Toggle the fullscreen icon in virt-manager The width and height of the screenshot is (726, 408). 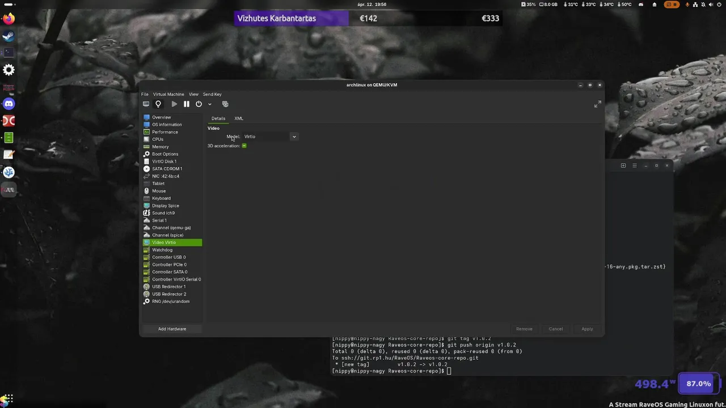[597, 104]
